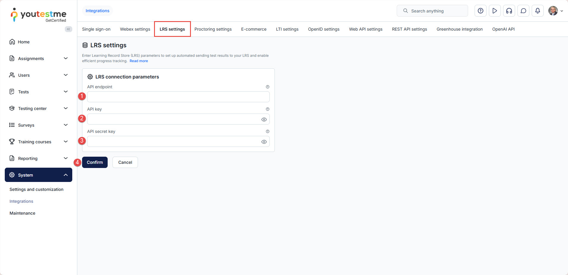This screenshot has height=275, width=568.
Task: Click the API secret key info icon
Action: 267,131
